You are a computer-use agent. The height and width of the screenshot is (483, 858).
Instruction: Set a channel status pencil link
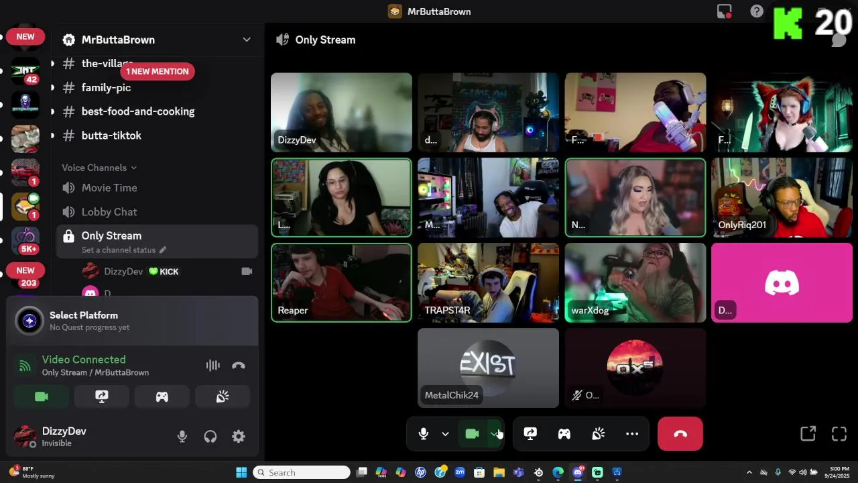123,250
